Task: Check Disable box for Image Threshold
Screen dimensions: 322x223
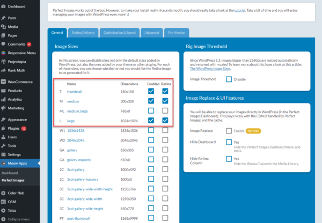Action: [229, 79]
